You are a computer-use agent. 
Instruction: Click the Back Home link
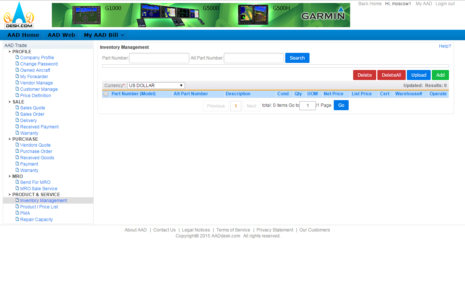(x=370, y=4)
